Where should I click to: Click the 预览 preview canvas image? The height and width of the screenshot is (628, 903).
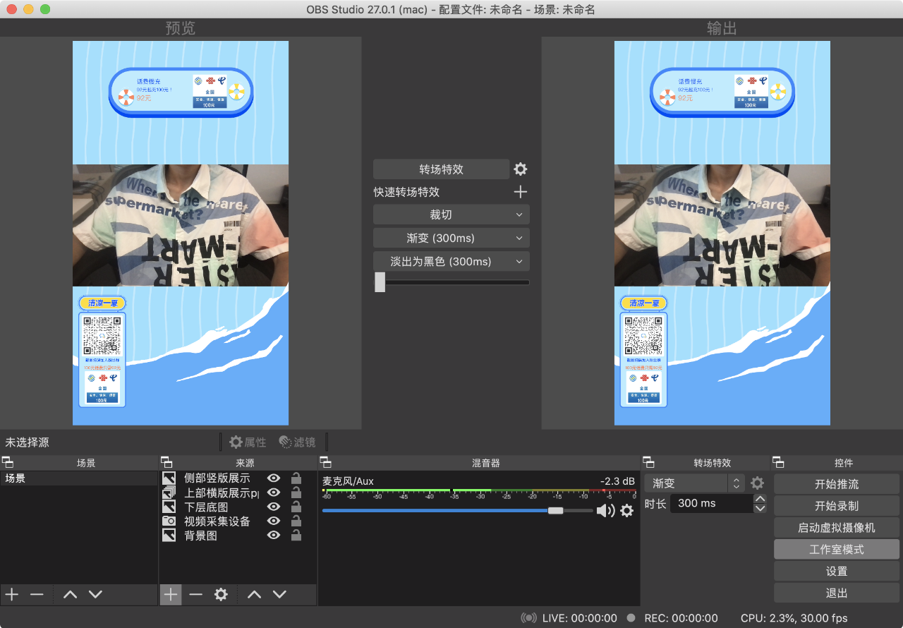point(181,233)
